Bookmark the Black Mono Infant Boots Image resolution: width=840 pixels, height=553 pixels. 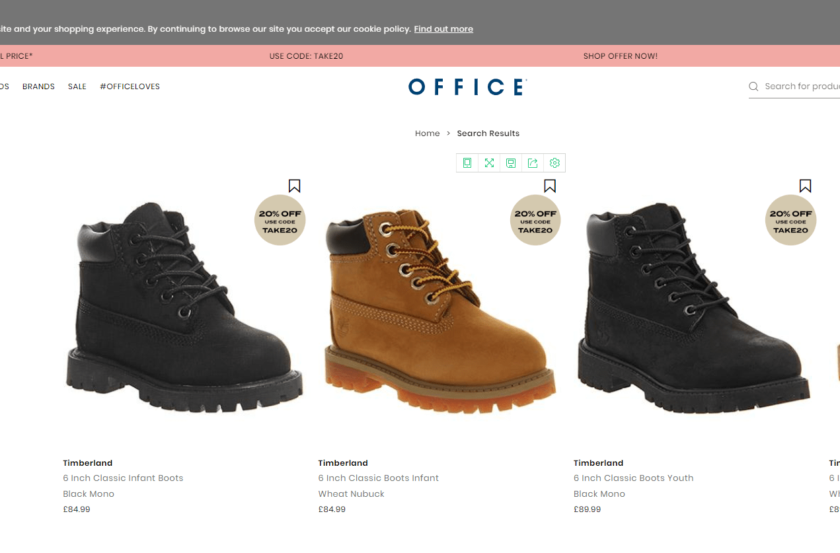(295, 186)
